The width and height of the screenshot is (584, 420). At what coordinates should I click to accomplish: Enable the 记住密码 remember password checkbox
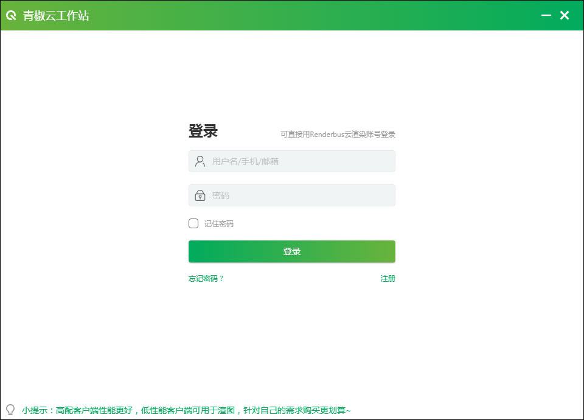193,223
